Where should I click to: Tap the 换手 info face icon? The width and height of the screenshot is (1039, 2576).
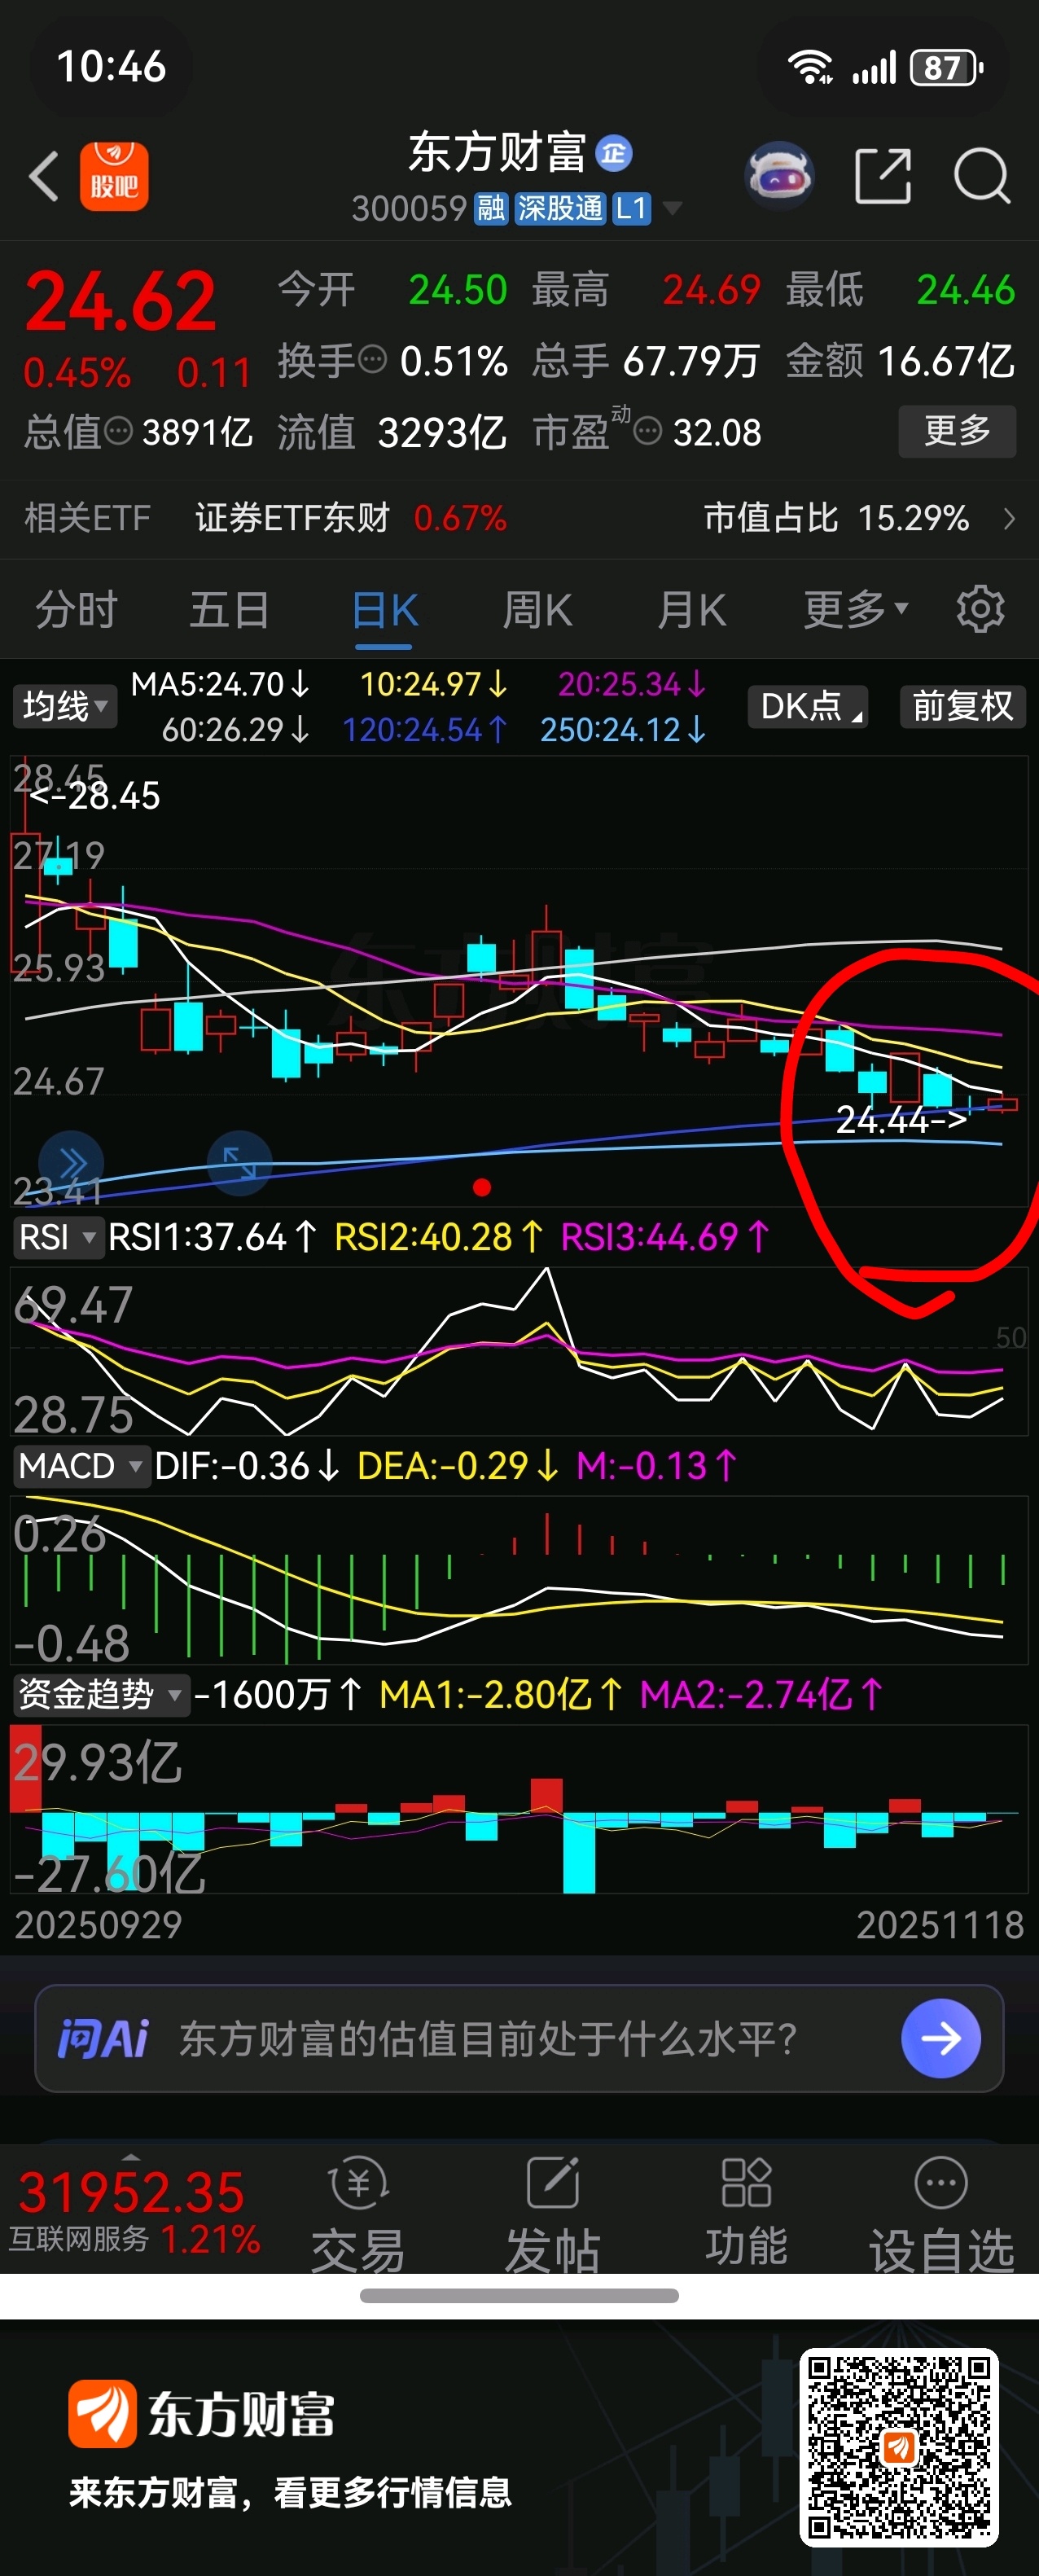(372, 359)
